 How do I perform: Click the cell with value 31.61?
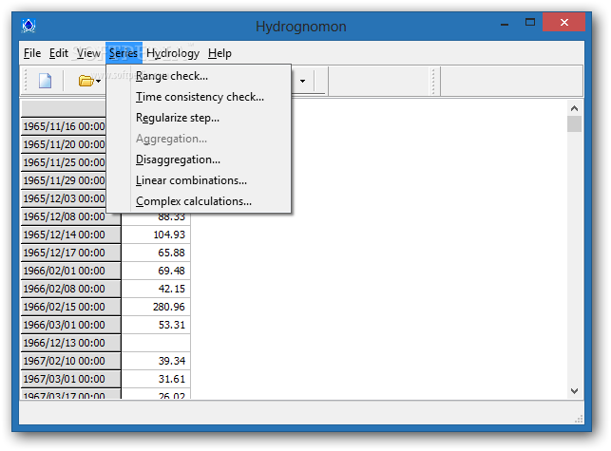pos(156,379)
